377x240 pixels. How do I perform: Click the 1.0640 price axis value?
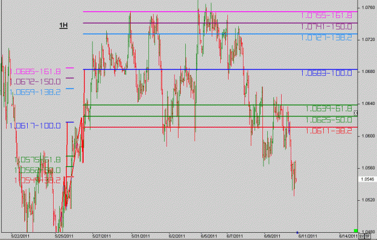[368, 104]
